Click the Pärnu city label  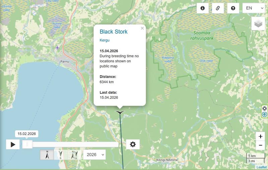coord(65,62)
